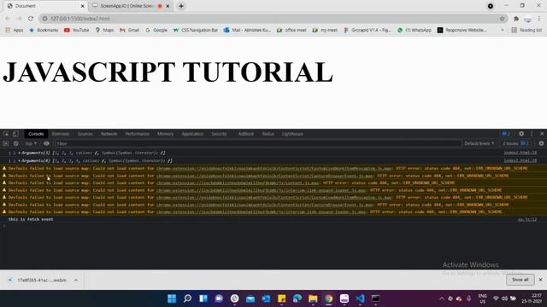The image size is (547, 307).
Task: Go back with the browser back arrow
Action: [x=8, y=19]
